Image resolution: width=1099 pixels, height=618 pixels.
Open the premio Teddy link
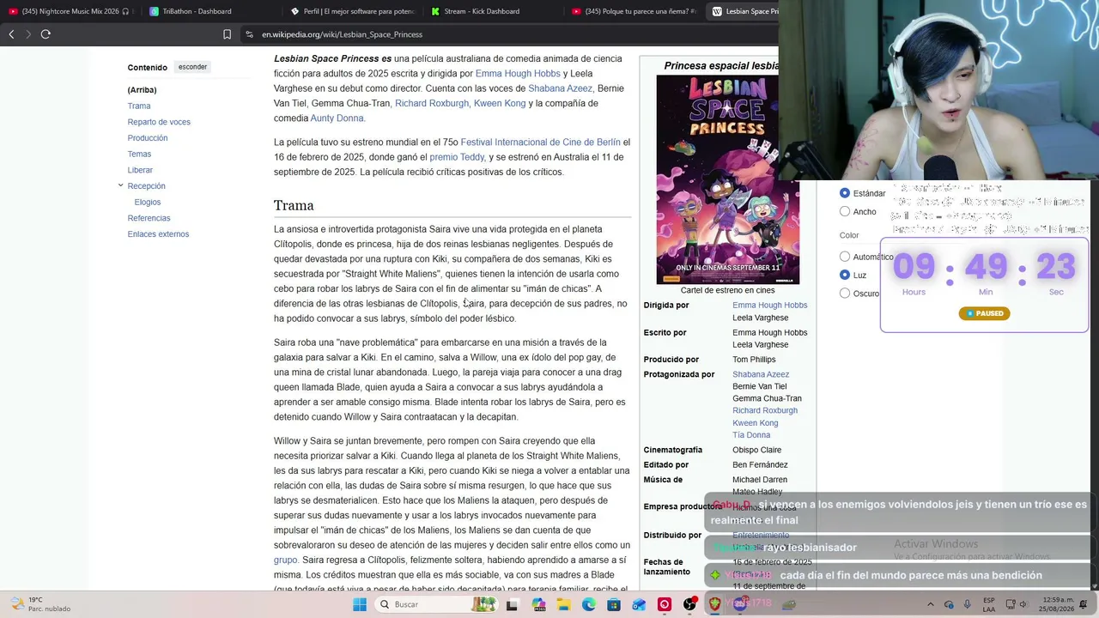click(x=458, y=157)
